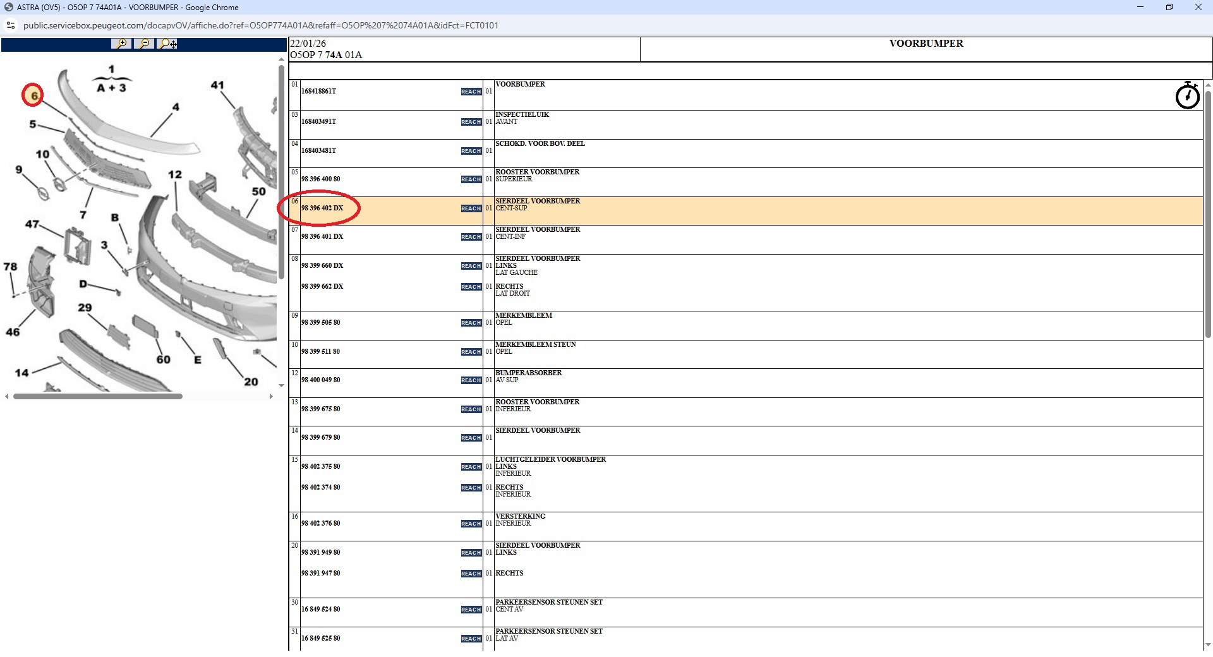Click the browser address bar URL
The image size is (1213, 657).
(x=260, y=25)
